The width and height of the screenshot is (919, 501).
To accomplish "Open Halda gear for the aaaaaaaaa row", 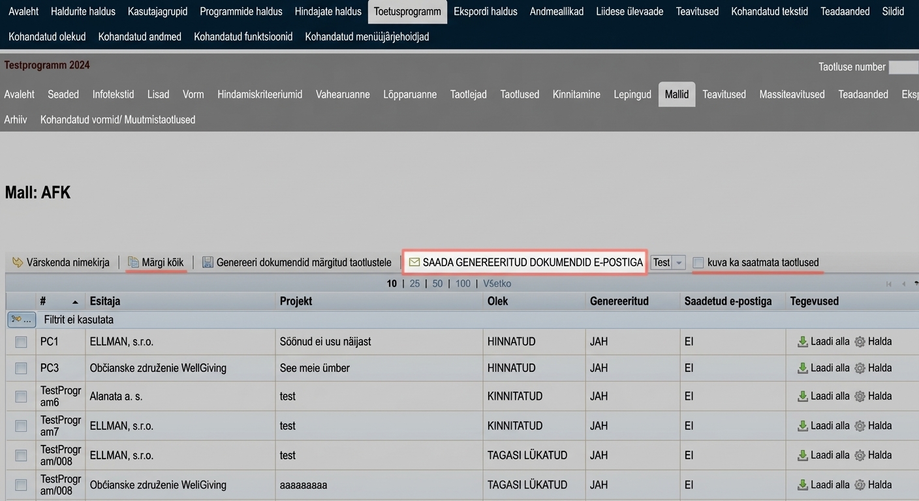I will click(873, 485).
